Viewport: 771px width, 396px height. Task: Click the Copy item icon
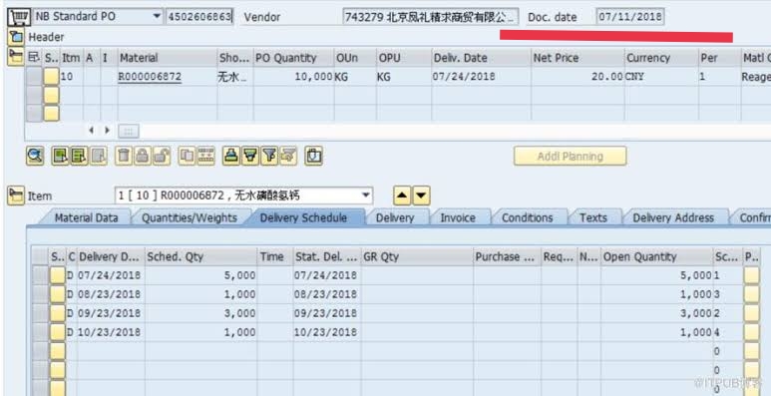click(187, 157)
